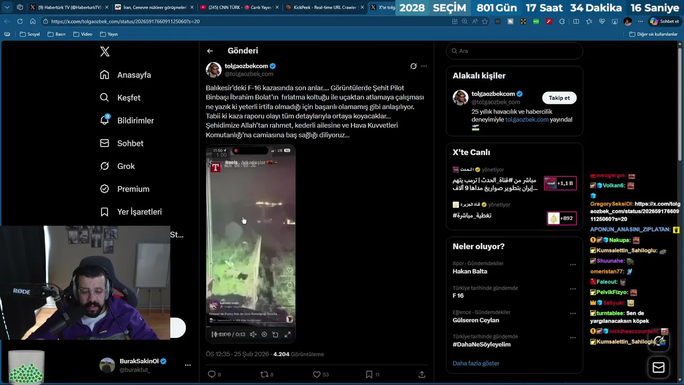Image resolution: width=684 pixels, height=385 pixels.
Task: Go to Anasayfa in the sidebar
Action: pos(126,75)
